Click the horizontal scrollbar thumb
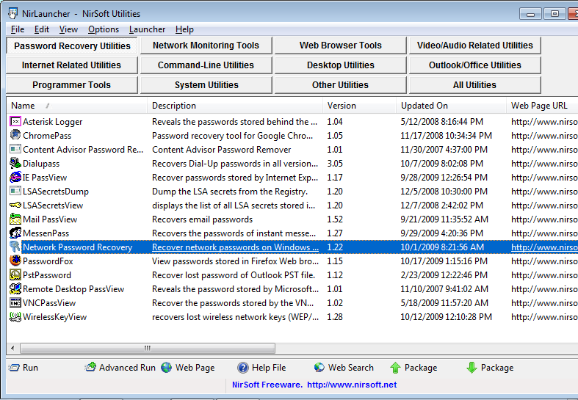Viewport: 578px width, 400px height. point(148,348)
